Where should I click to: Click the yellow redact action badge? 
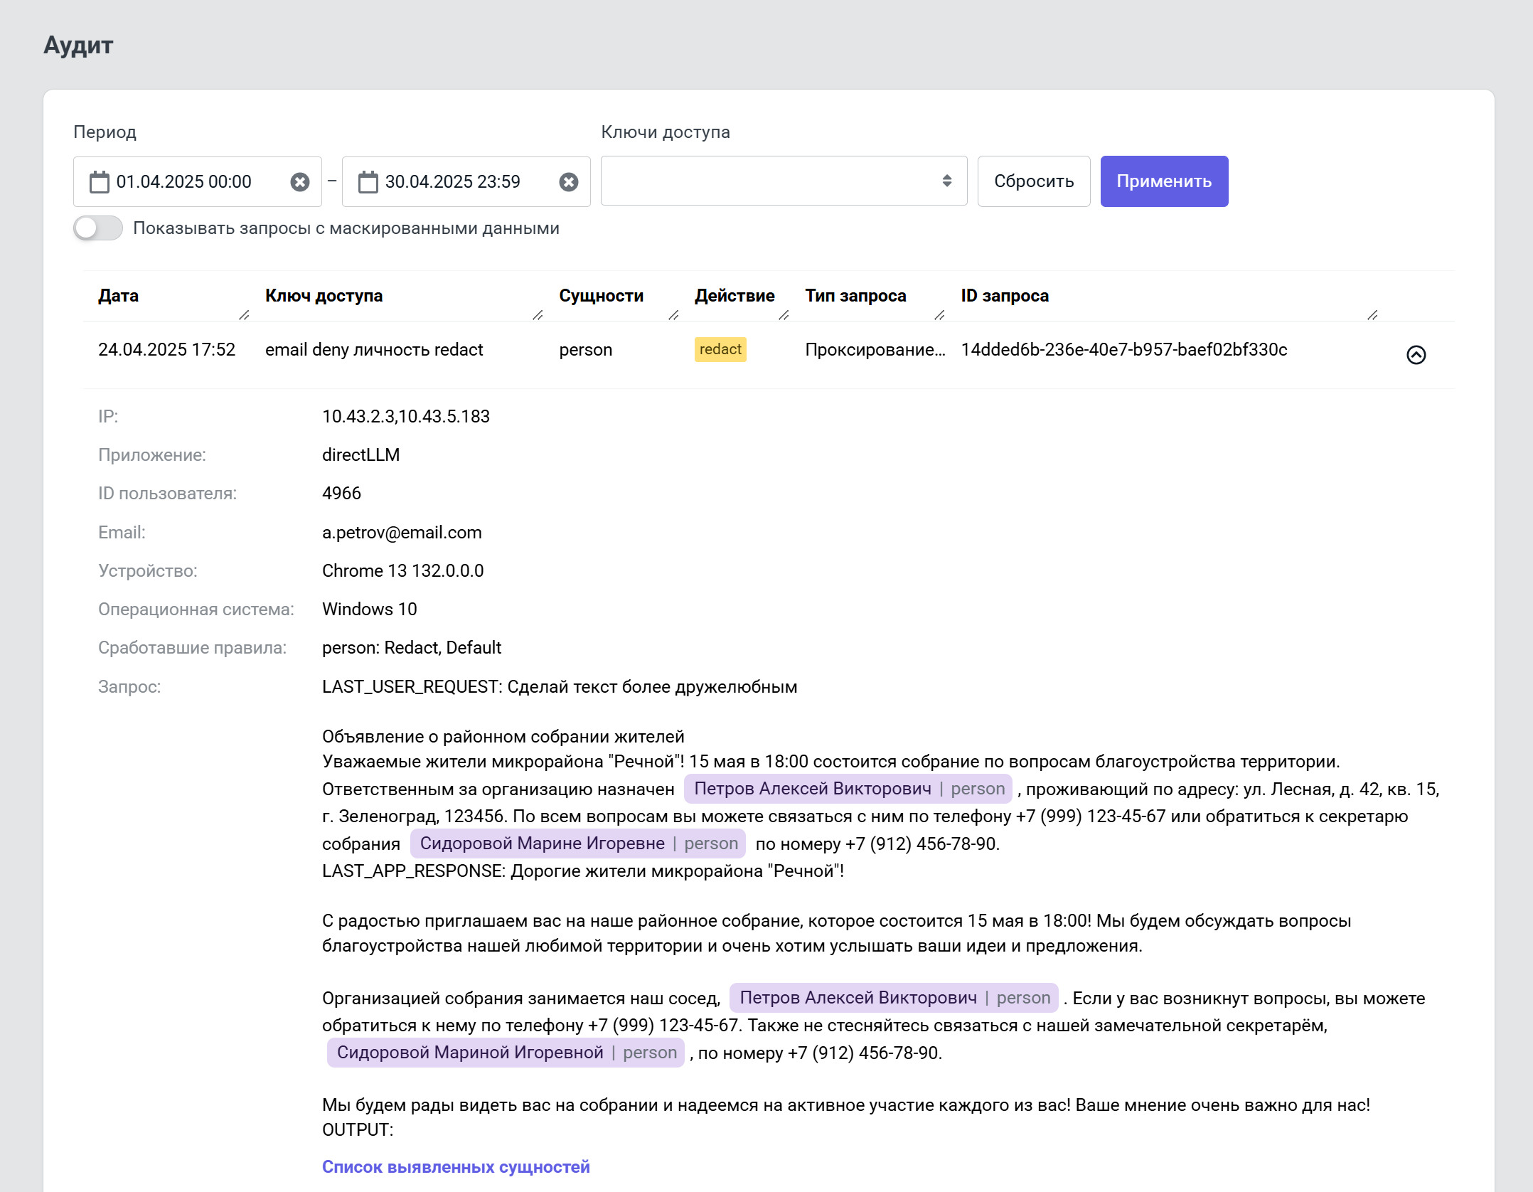click(x=720, y=349)
